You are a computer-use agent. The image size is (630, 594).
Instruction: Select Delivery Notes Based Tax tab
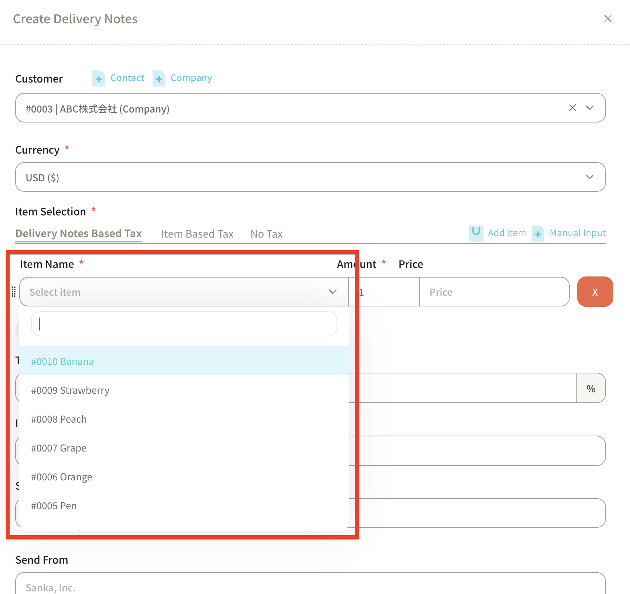tap(78, 234)
